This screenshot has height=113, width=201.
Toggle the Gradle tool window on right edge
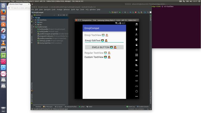151,18
